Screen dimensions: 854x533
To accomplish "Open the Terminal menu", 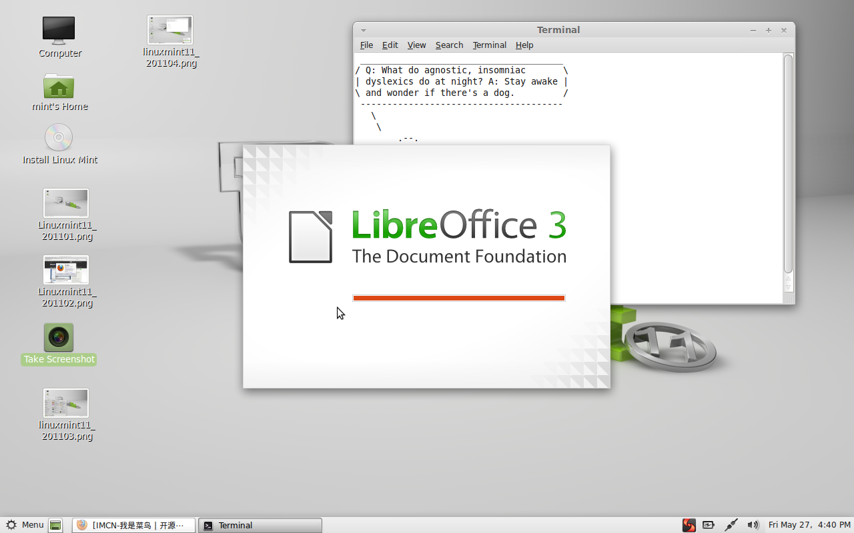I will point(489,45).
